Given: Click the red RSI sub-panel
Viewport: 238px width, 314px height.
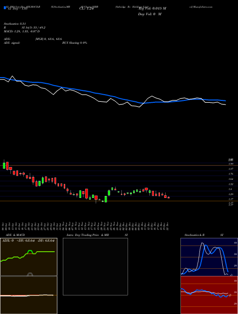Looking at the screenshot, I should pyautogui.click(x=209, y=295).
